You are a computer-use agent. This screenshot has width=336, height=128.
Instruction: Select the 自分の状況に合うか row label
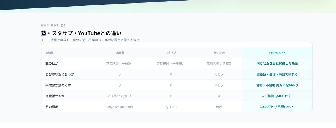coord(60,74)
